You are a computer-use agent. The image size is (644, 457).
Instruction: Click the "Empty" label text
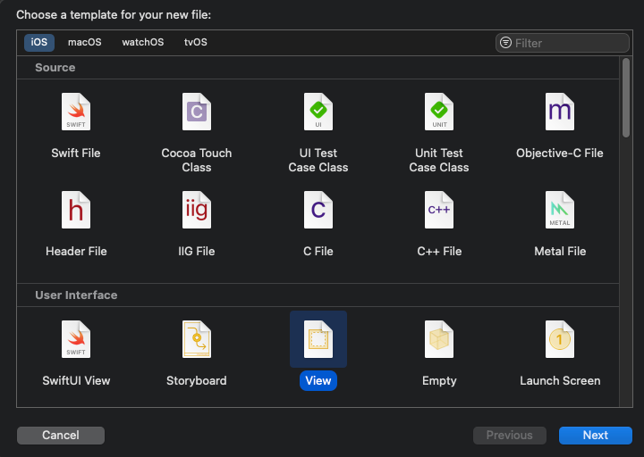[x=439, y=380]
